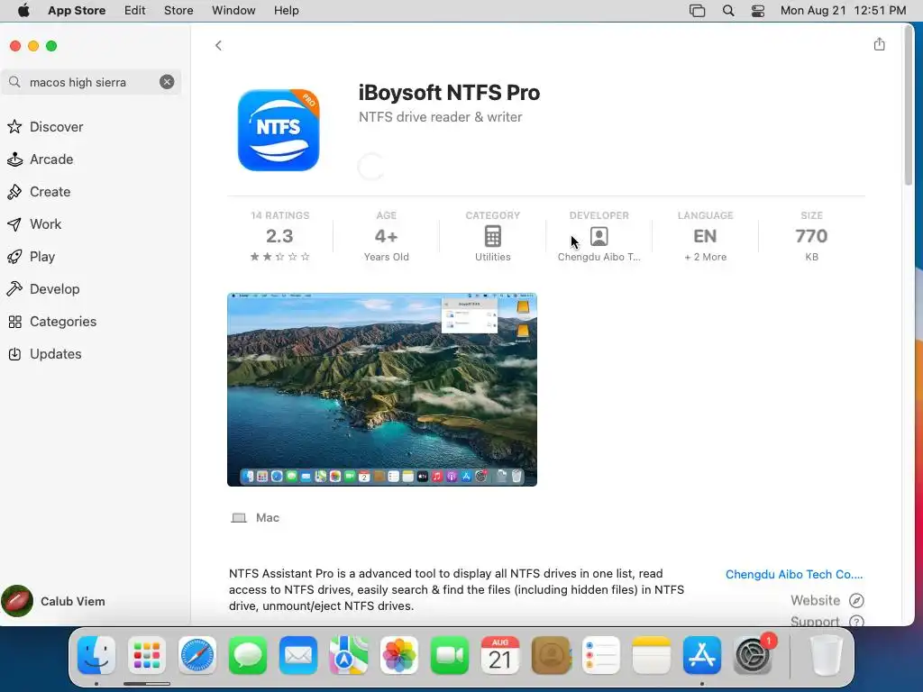
Task: Open the Store menu
Action: coord(178,11)
